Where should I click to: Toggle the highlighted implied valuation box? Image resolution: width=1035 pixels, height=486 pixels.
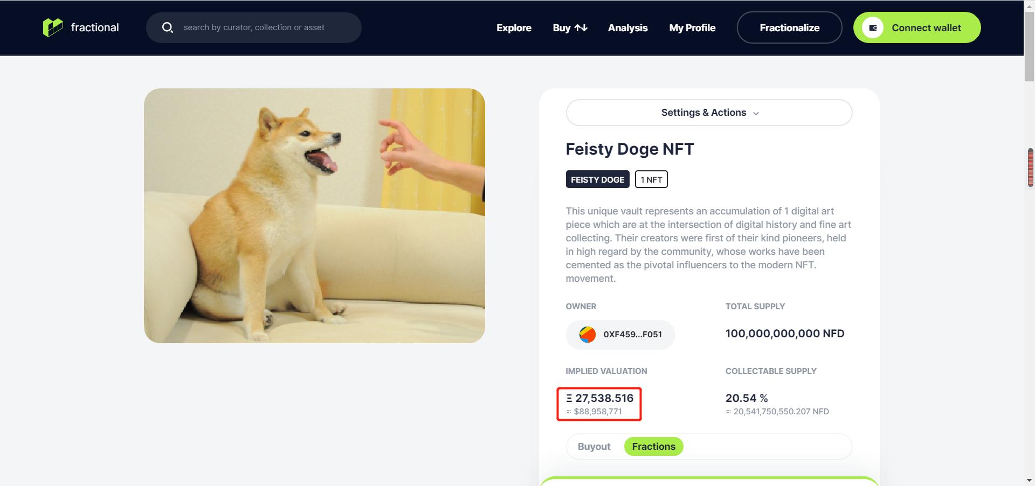point(598,404)
